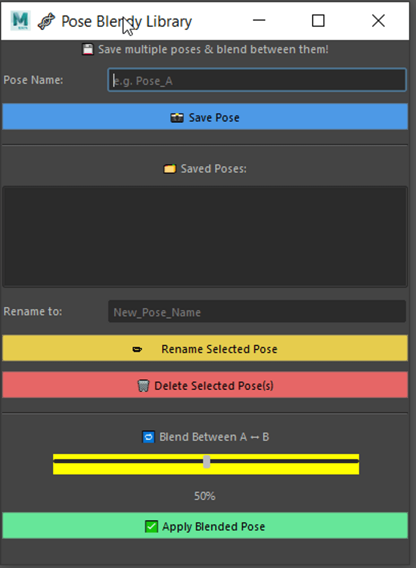Click the floppy disk icon near the tagline

(x=88, y=49)
